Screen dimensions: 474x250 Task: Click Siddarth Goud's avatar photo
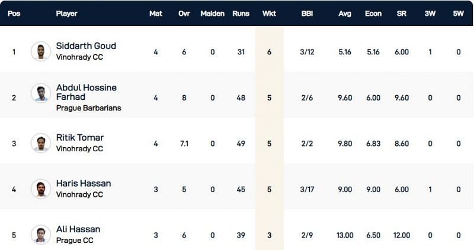41,51
